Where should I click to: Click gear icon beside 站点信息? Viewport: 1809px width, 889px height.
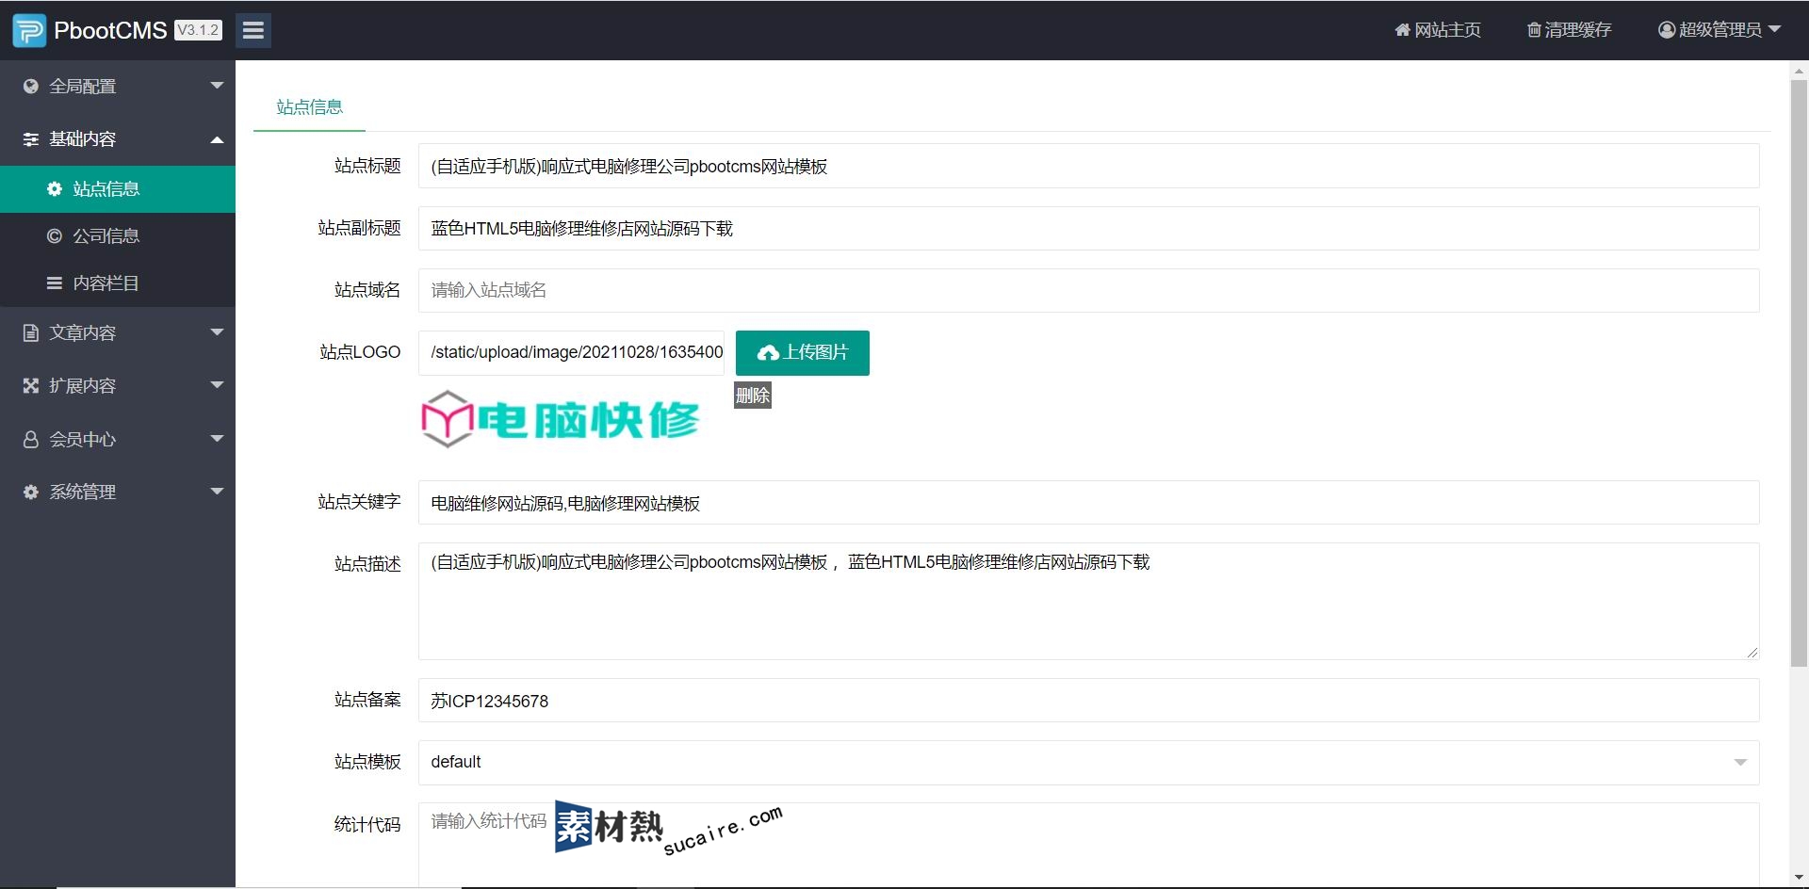55,189
